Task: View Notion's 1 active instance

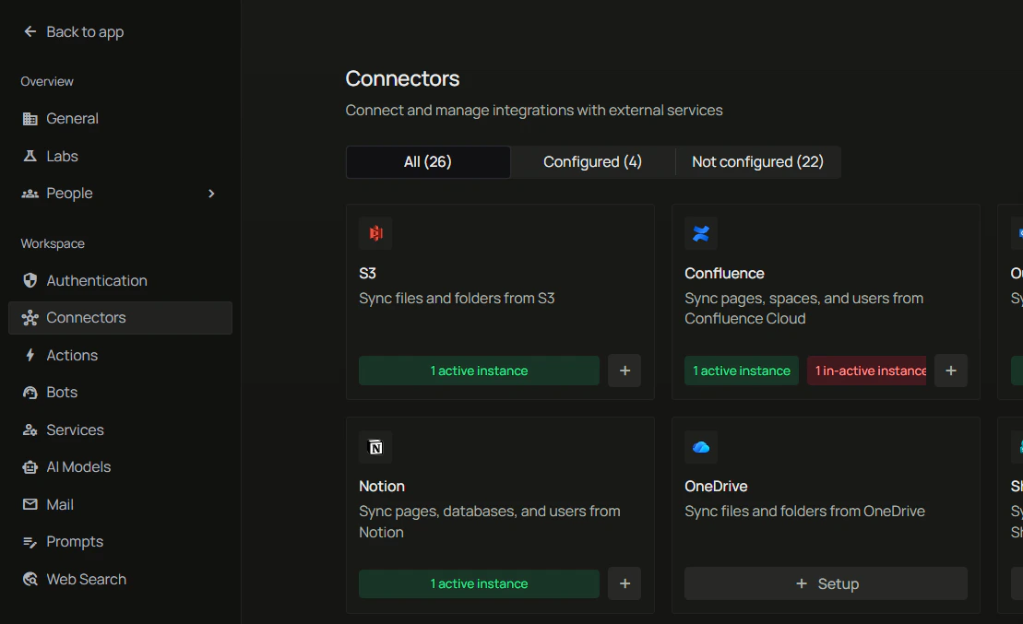Action: pyautogui.click(x=479, y=583)
